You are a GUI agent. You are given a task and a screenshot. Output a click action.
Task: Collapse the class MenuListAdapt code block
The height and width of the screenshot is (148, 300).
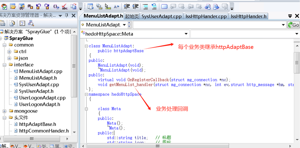87,46
